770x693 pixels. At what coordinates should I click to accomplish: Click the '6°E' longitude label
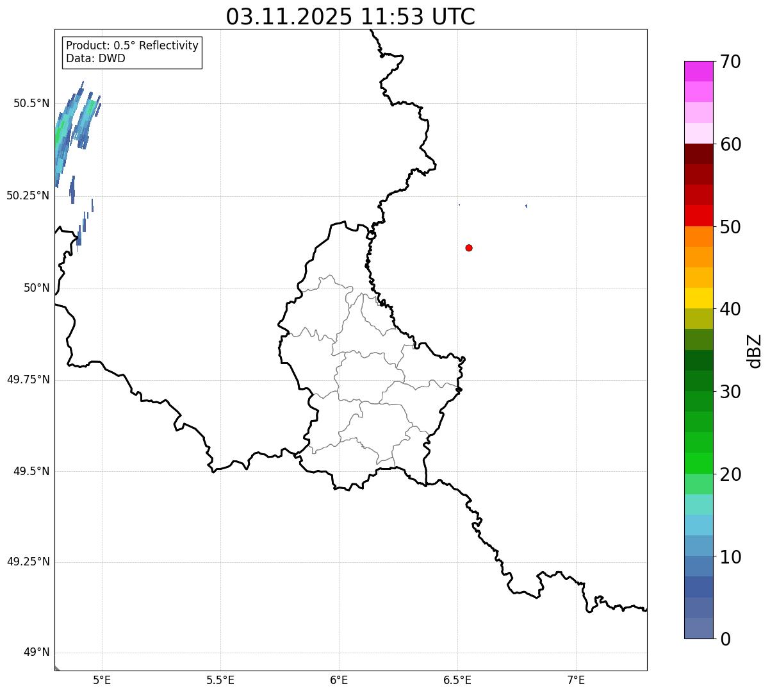pos(339,680)
